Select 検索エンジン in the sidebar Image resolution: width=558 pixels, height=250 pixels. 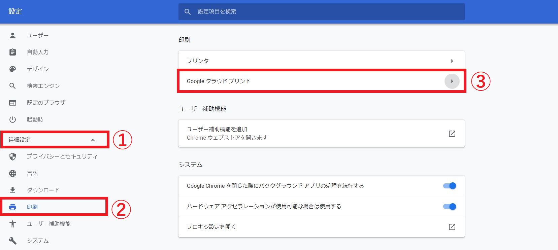[43, 86]
